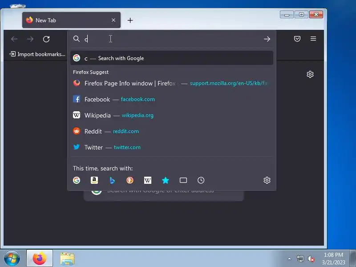Click the Go arrow in address bar
The width and height of the screenshot is (356, 267).
point(267,39)
